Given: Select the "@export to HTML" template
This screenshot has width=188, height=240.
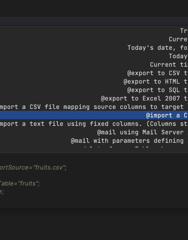Looking at the screenshot, I should pos(94,81).
